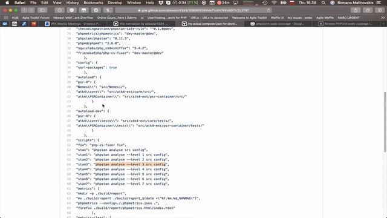Screen dimensions: 387x218
Task: Click the eye-shaped toolbar extension icon
Action: [x=59, y=10]
